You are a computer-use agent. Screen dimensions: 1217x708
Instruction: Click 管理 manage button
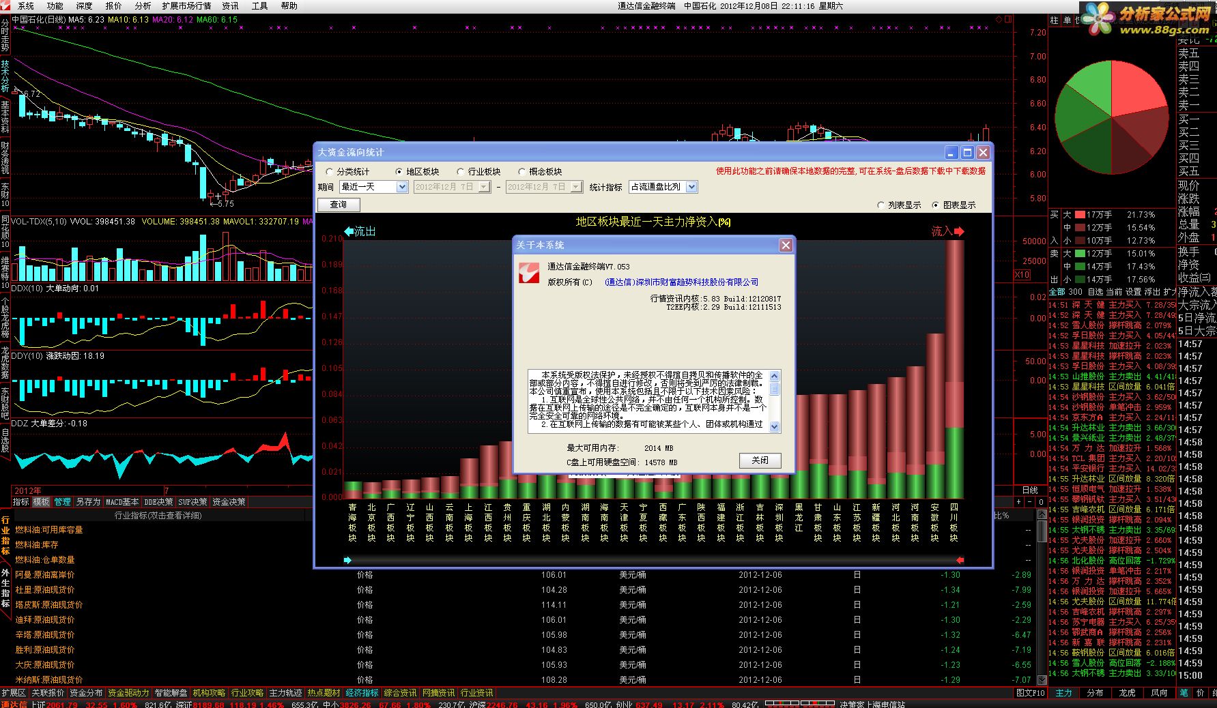tap(62, 502)
